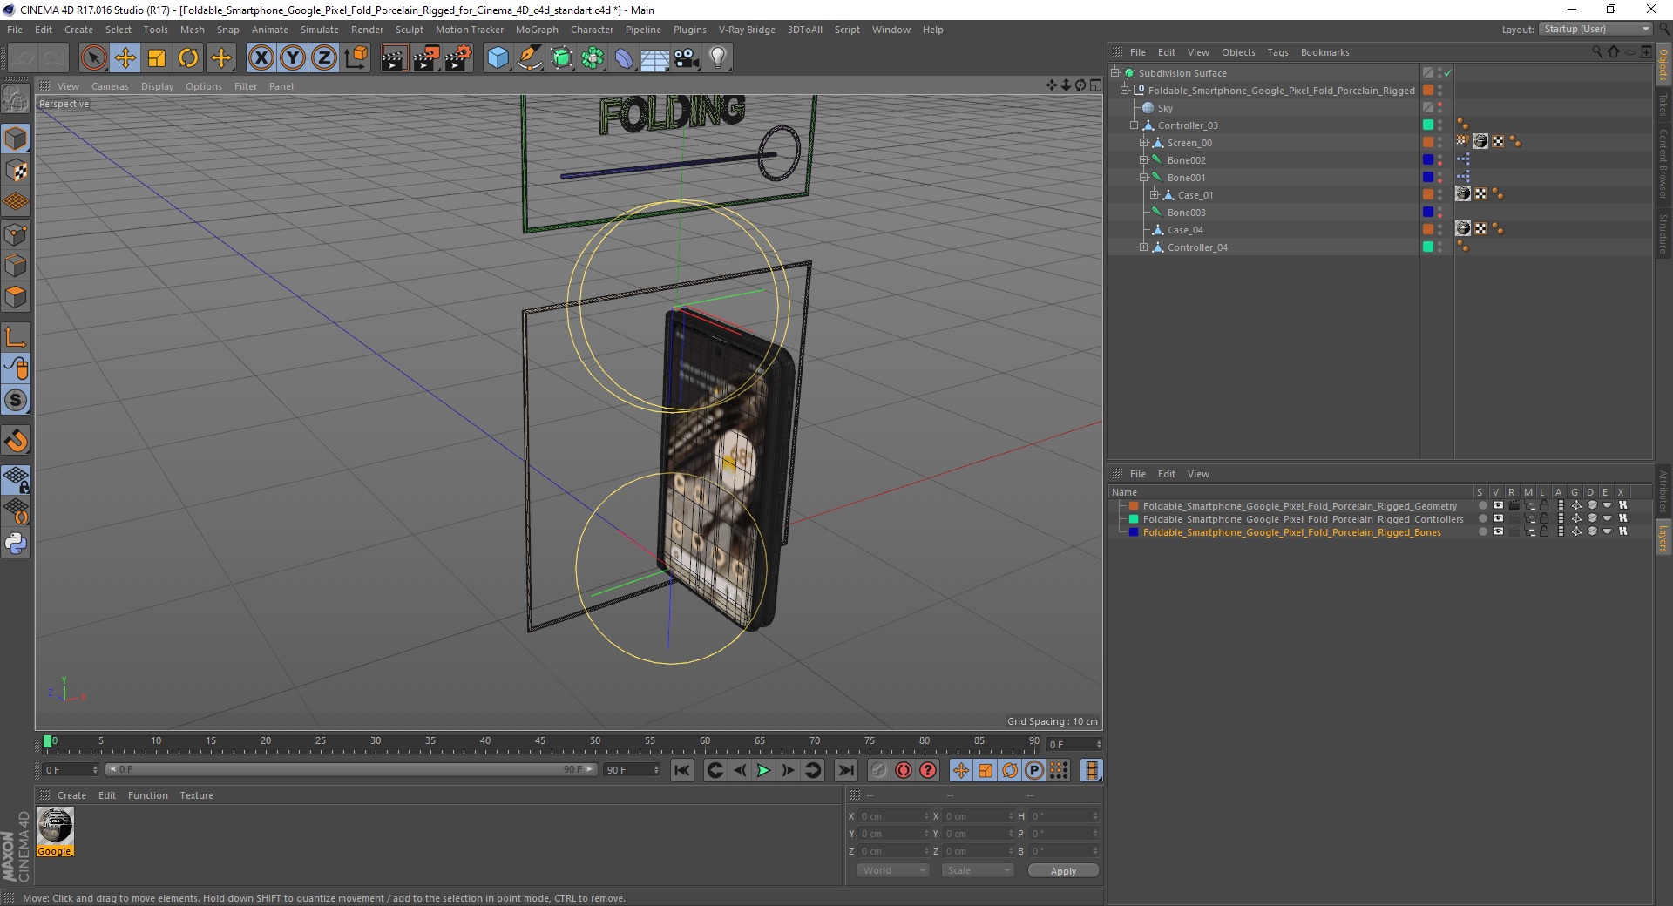
Task: Open the Spline pen tool
Action: (x=529, y=58)
